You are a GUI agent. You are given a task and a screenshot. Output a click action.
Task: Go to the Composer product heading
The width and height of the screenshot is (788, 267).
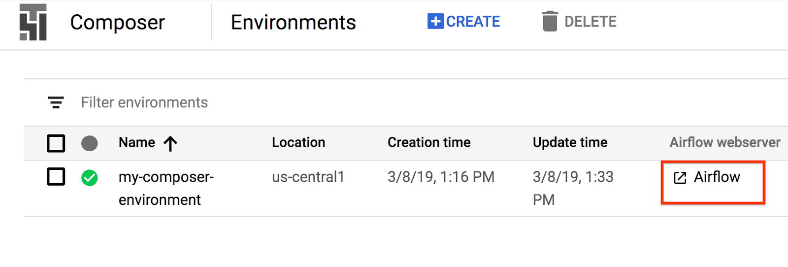117,22
